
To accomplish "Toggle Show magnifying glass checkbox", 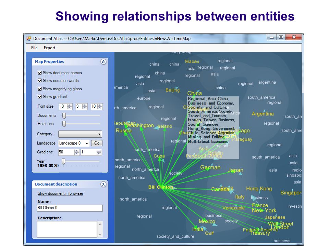I will 39,89.
